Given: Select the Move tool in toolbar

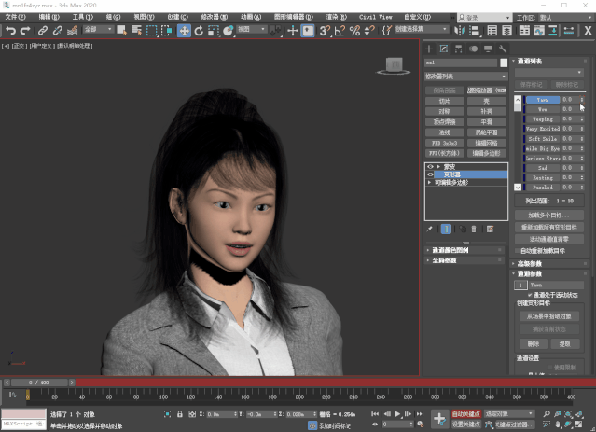Looking at the screenshot, I should click(184, 31).
